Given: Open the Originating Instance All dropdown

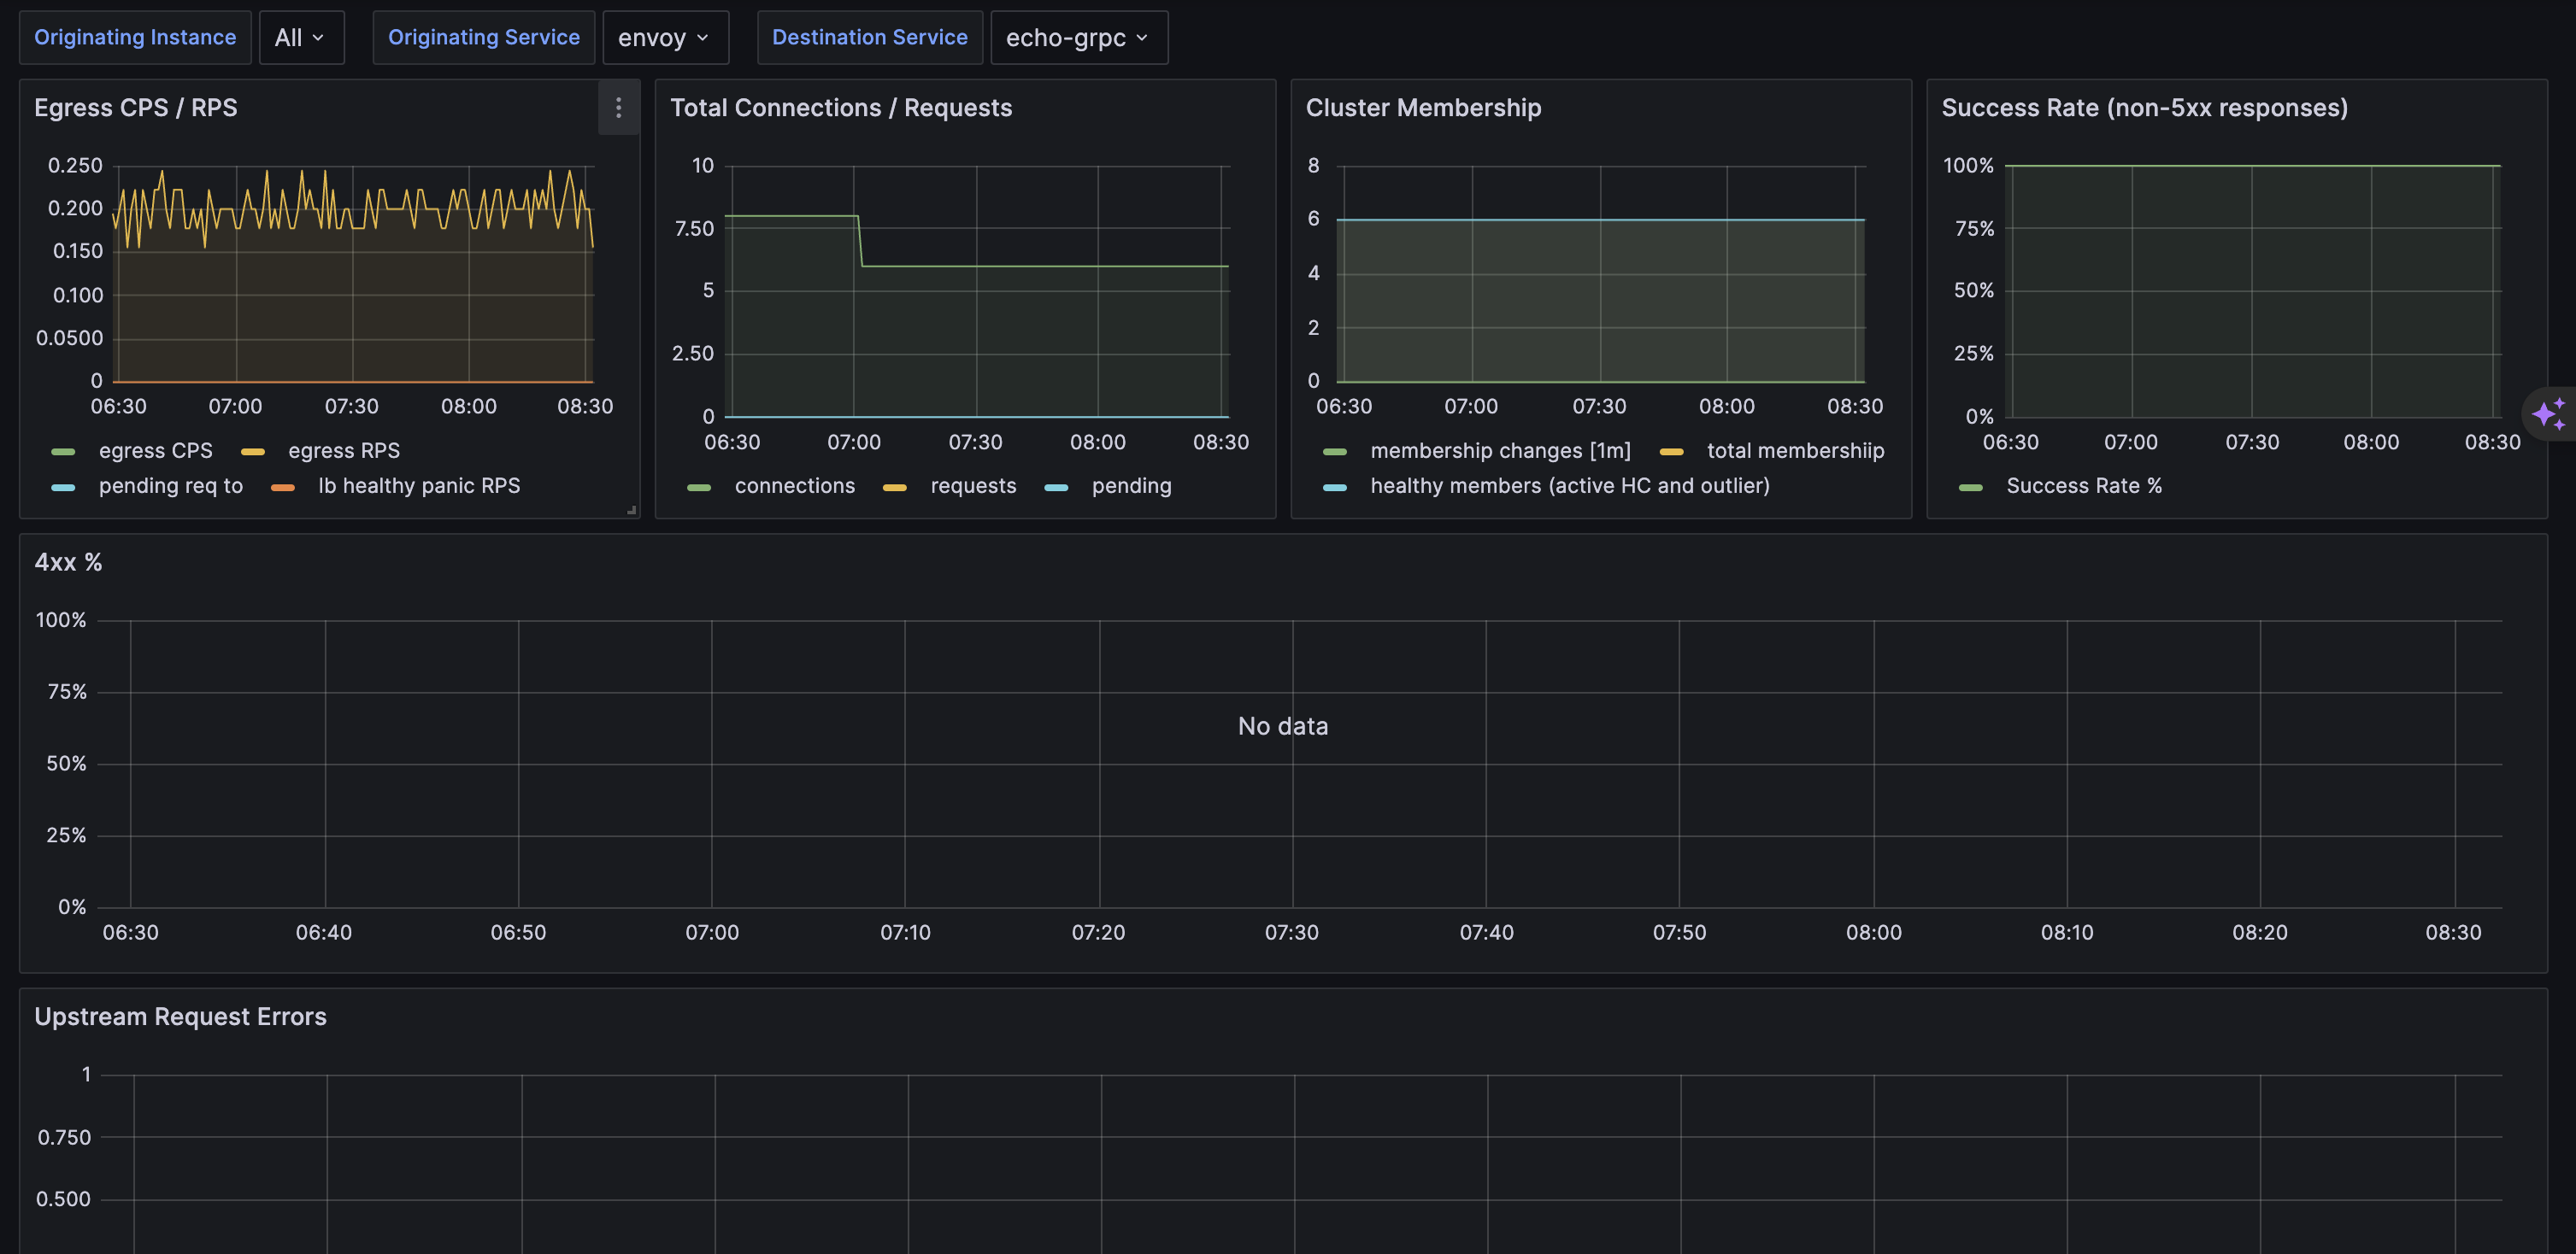Looking at the screenshot, I should tap(301, 38).
